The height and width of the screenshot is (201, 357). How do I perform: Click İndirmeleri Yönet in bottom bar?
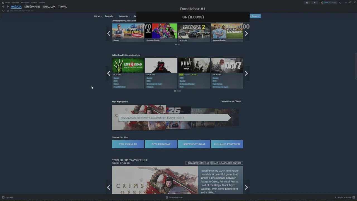(x=176, y=197)
